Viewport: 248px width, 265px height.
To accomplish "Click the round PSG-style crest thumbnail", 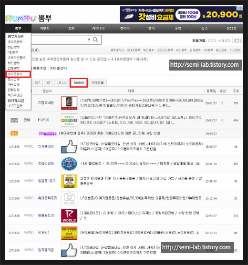I will click(x=69, y=164).
